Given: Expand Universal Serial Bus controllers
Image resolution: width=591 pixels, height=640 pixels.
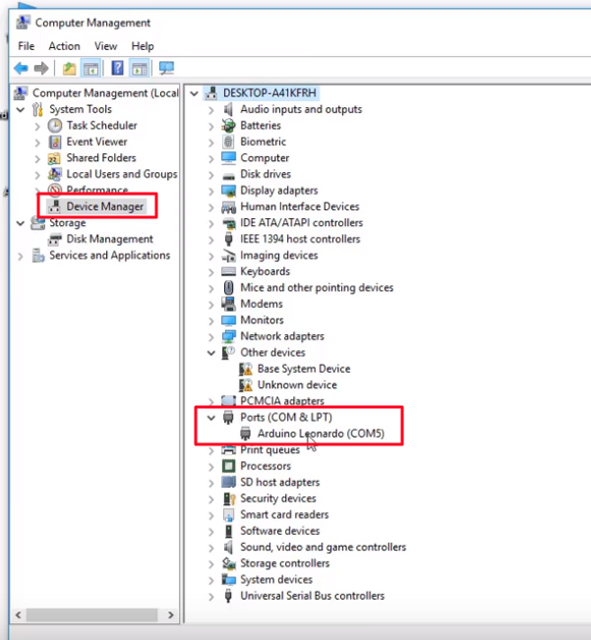Looking at the screenshot, I should 211,597.
